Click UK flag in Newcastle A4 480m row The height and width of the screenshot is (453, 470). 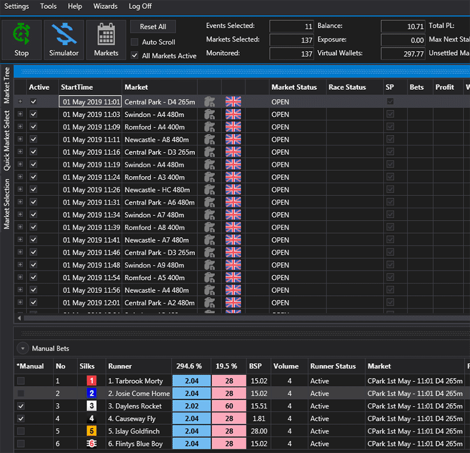pos(233,290)
